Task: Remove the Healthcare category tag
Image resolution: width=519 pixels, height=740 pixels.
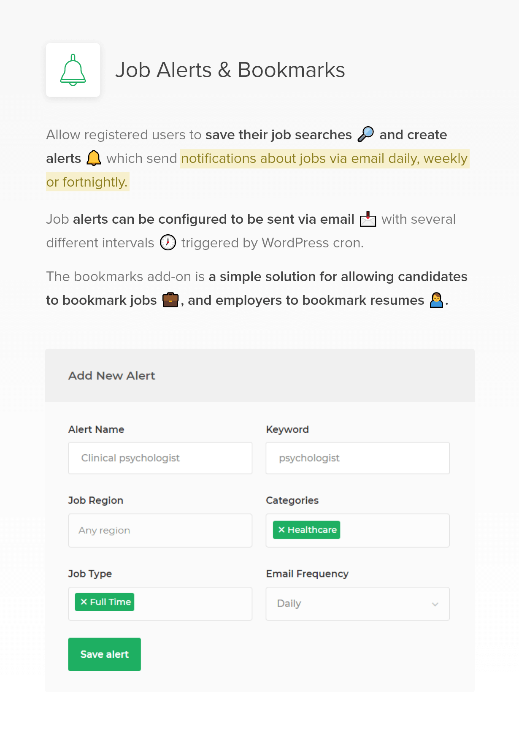Action: point(281,530)
